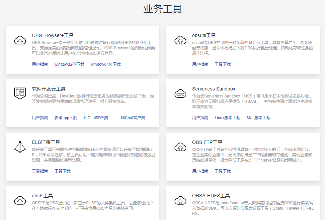Click the second HiChat客户端 link
The width and height of the screenshot is (325, 220).
[135, 118]
